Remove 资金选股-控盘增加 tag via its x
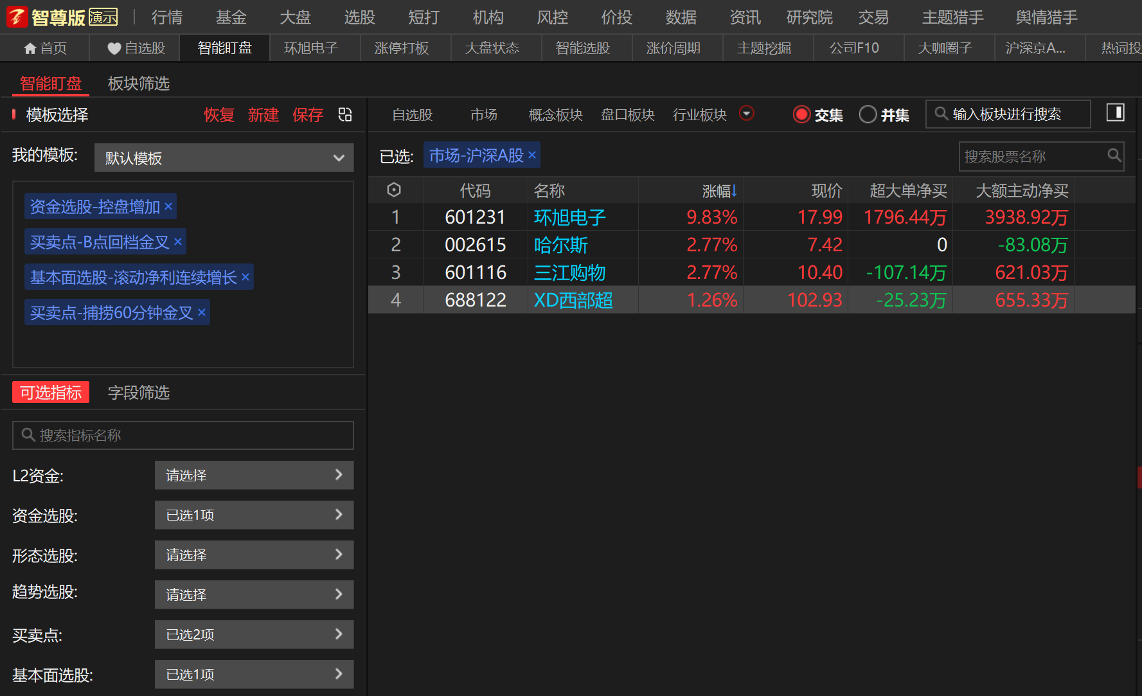This screenshot has height=696, width=1142. coord(168,206)
